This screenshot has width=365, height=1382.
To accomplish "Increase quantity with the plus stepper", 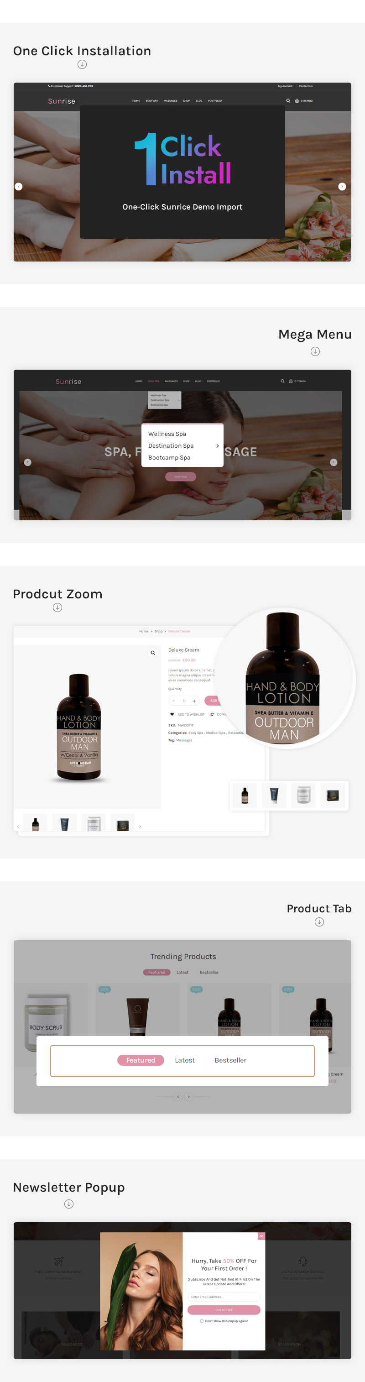I will [194, 701].
